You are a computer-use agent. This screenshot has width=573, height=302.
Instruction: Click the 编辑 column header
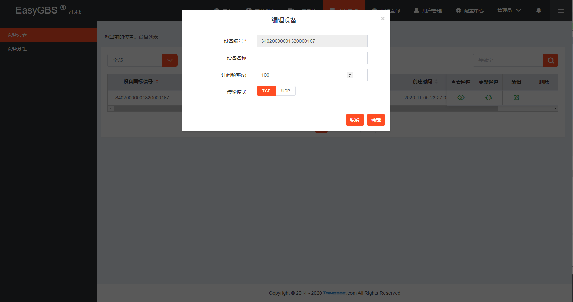coord(516,82)
